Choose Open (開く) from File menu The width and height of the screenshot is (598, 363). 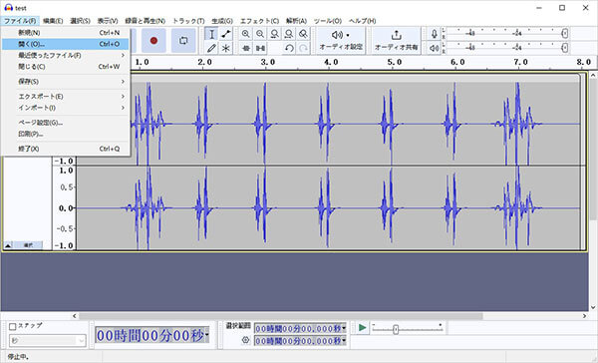(65, 44)
